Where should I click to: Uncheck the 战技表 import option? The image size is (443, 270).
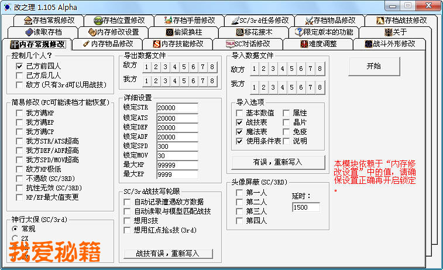pyautogui.click(x=239, y=122)
